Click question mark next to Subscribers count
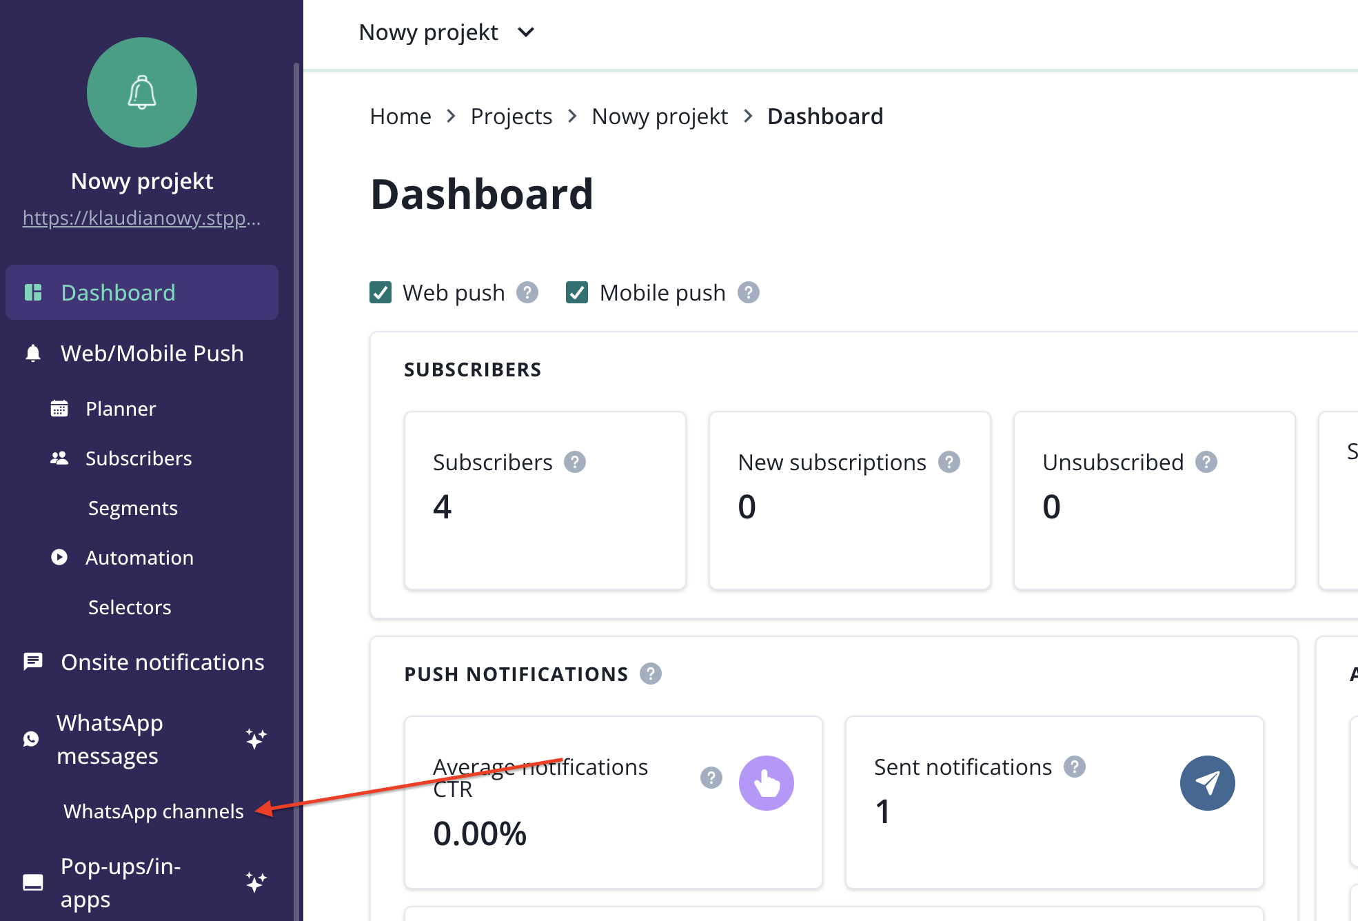The width and height of the screenshot is (1358, 921). [575, 462]
